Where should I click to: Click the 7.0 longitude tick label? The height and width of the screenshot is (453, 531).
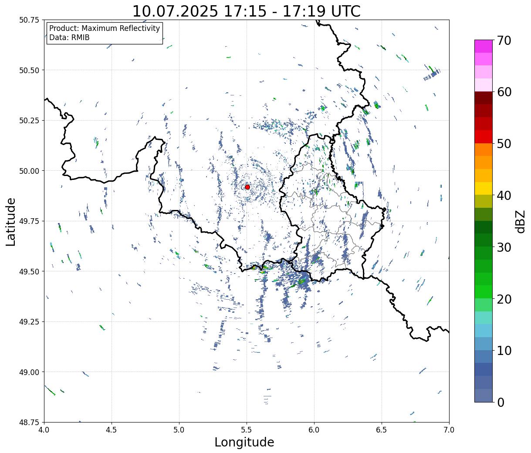click(x=449, y=429)
